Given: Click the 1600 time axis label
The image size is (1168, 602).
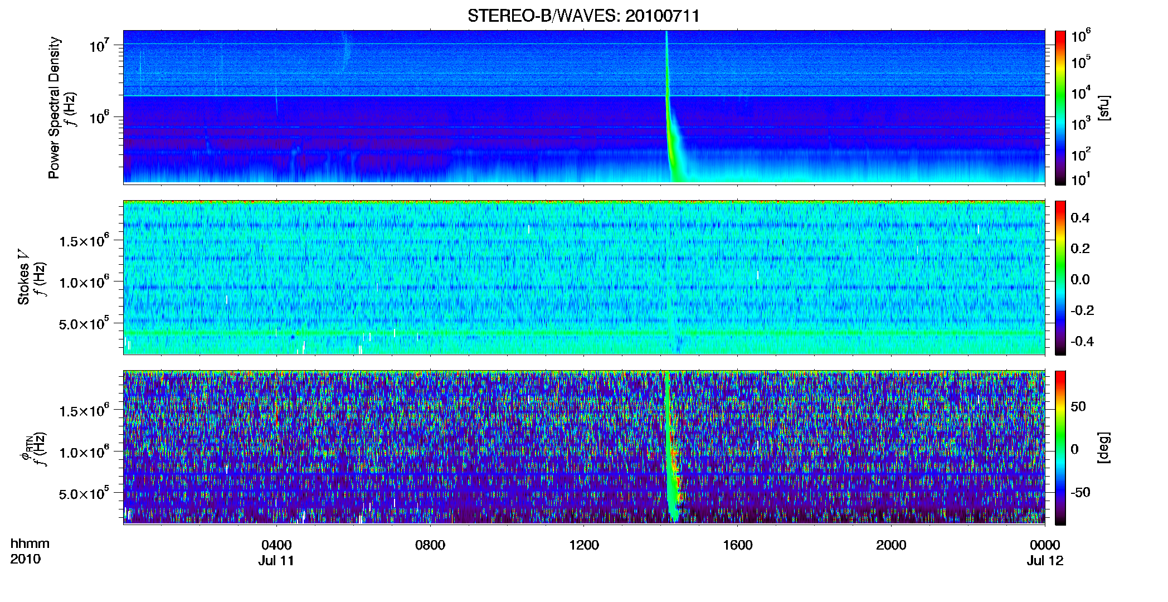Looking at the screenshot, I should (738, 545).
